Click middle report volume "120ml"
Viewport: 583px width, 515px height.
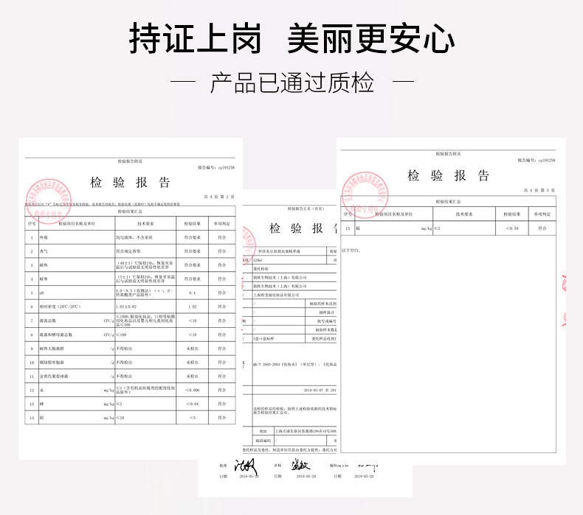pyautogui.click(x=258, y=260)
